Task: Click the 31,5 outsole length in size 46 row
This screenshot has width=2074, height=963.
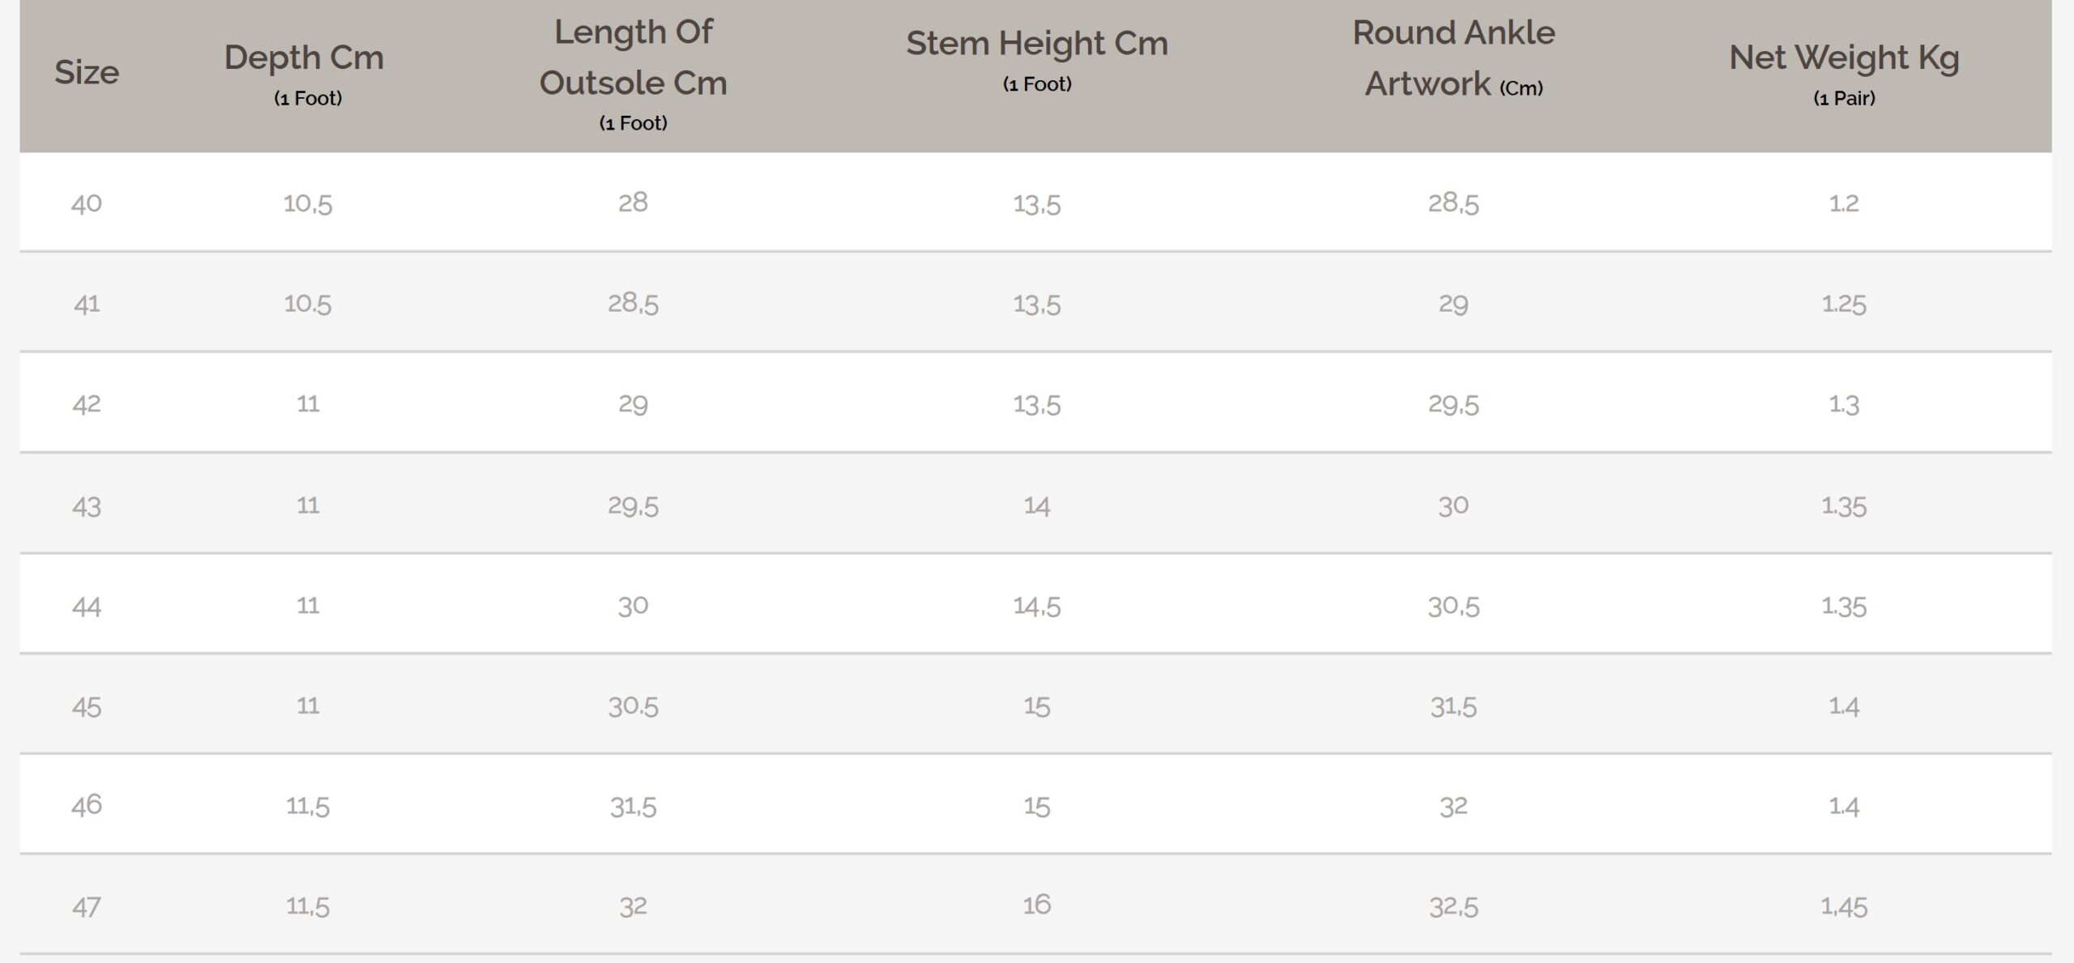Action: coord(633,807)
